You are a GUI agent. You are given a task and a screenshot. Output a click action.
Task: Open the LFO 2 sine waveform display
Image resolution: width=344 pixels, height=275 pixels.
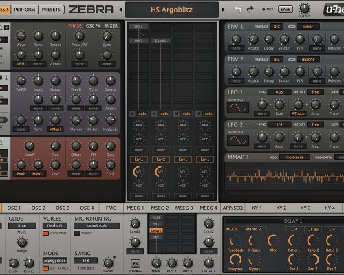(x=238, y=140)
